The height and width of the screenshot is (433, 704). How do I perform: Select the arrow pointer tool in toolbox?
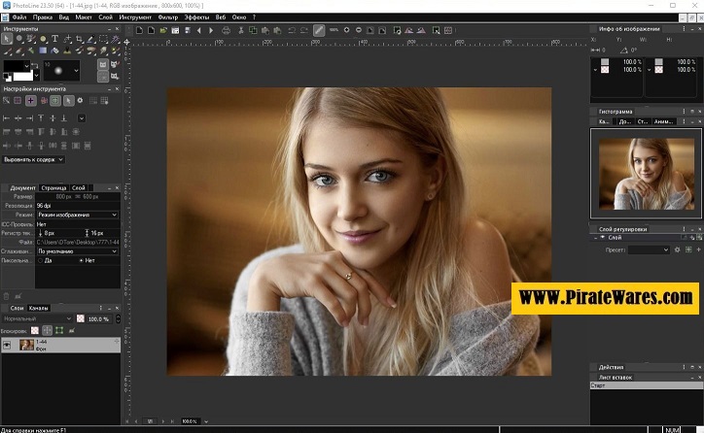(8, 40)
